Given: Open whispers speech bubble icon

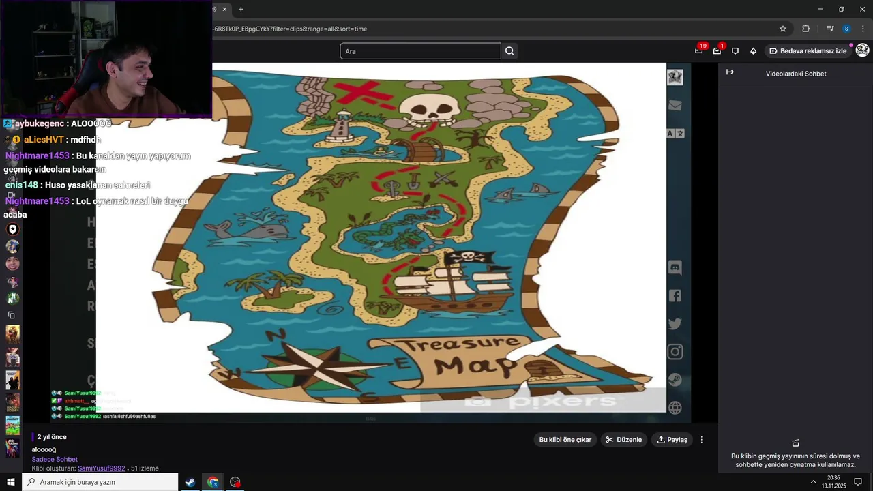Looking at the screenshot, I should pos(735,50).
